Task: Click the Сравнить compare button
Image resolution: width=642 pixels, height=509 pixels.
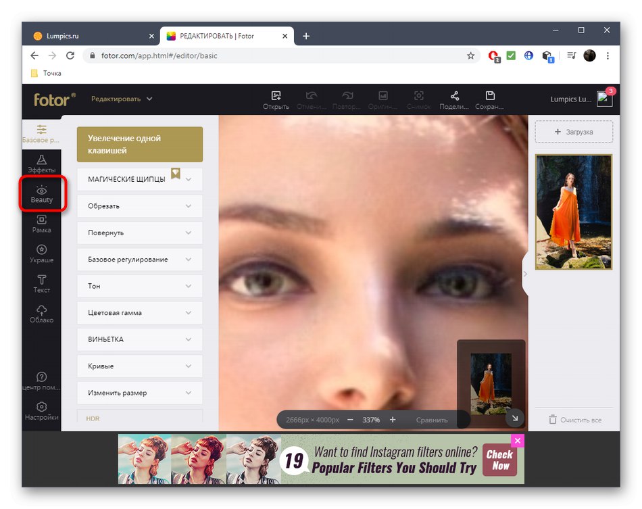Action: (x=432, y=420)
